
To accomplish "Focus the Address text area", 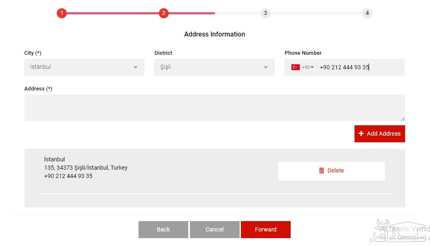I will 215,108.
